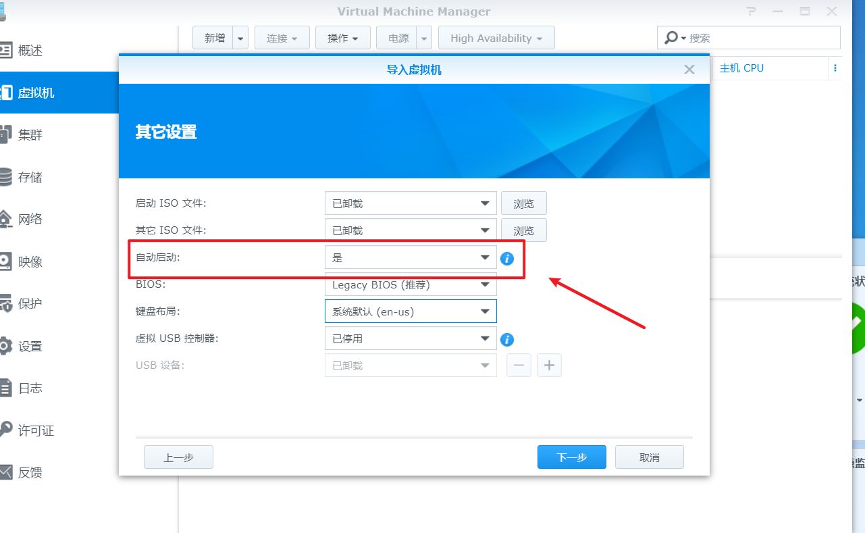The image size is (865, 533).
Task: Click the 新增 button in toolbar
Action: pyautogui.click(x=213, y=38)
